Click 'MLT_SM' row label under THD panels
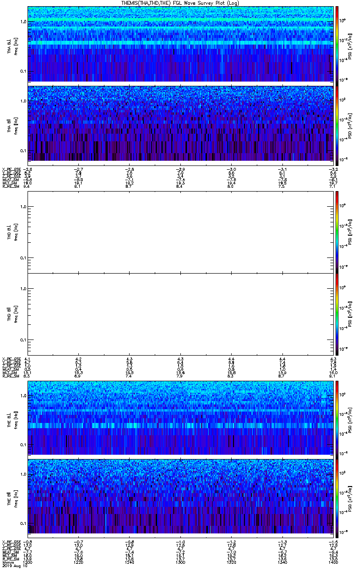Screen dimensions: 356x569 pyautogui.click(x=9, y=373)
